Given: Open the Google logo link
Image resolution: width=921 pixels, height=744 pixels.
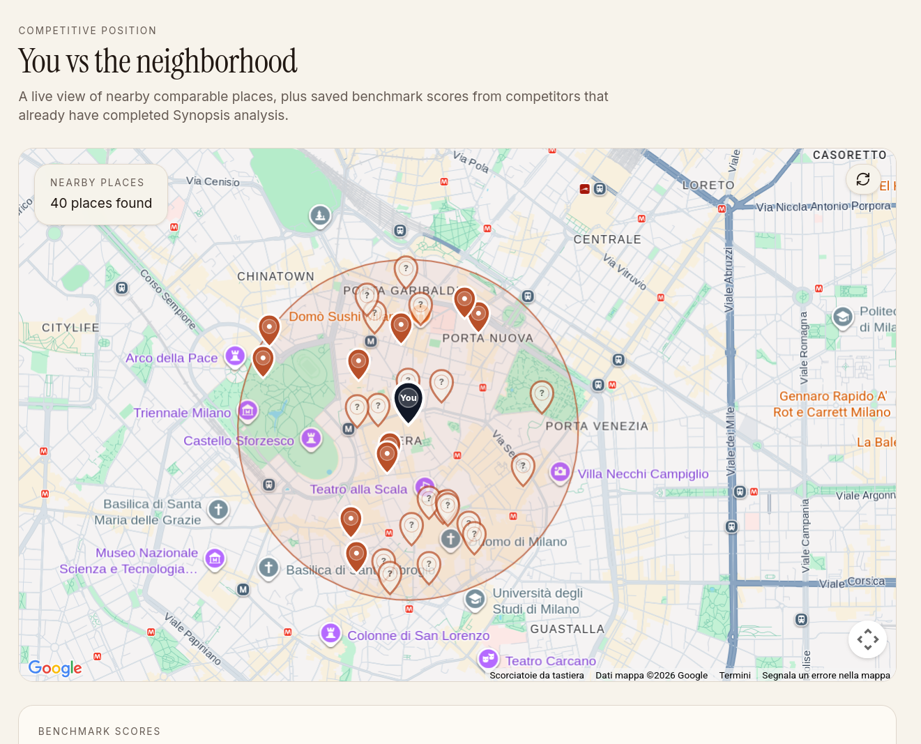Looking at the screenshot, I should (x=55, y=668).
